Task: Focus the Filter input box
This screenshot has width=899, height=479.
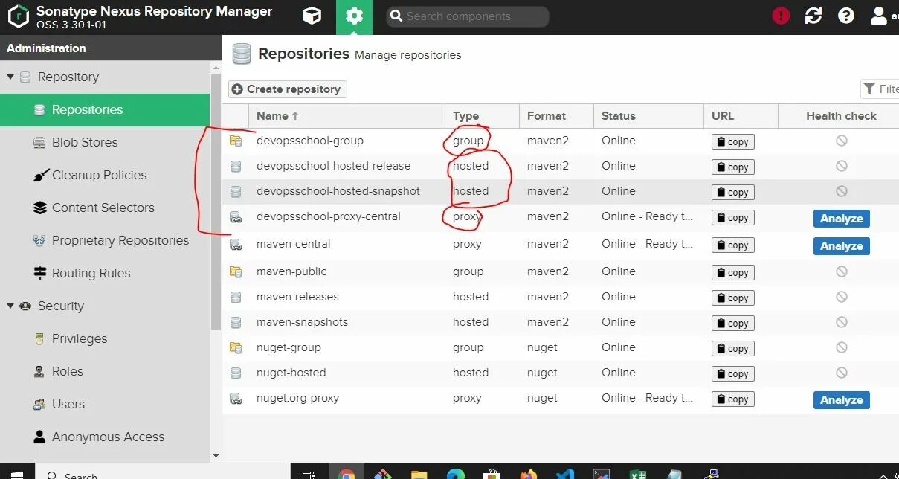Action: tap(880, 89)
